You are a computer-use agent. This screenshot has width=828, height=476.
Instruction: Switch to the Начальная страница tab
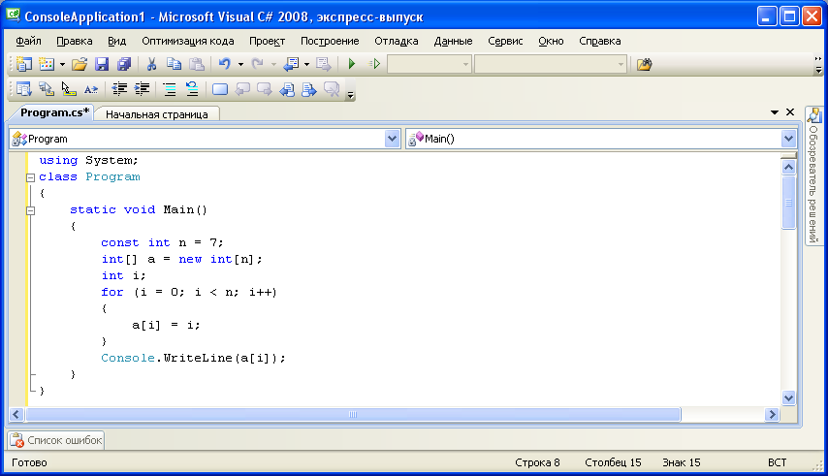point(156,114)
